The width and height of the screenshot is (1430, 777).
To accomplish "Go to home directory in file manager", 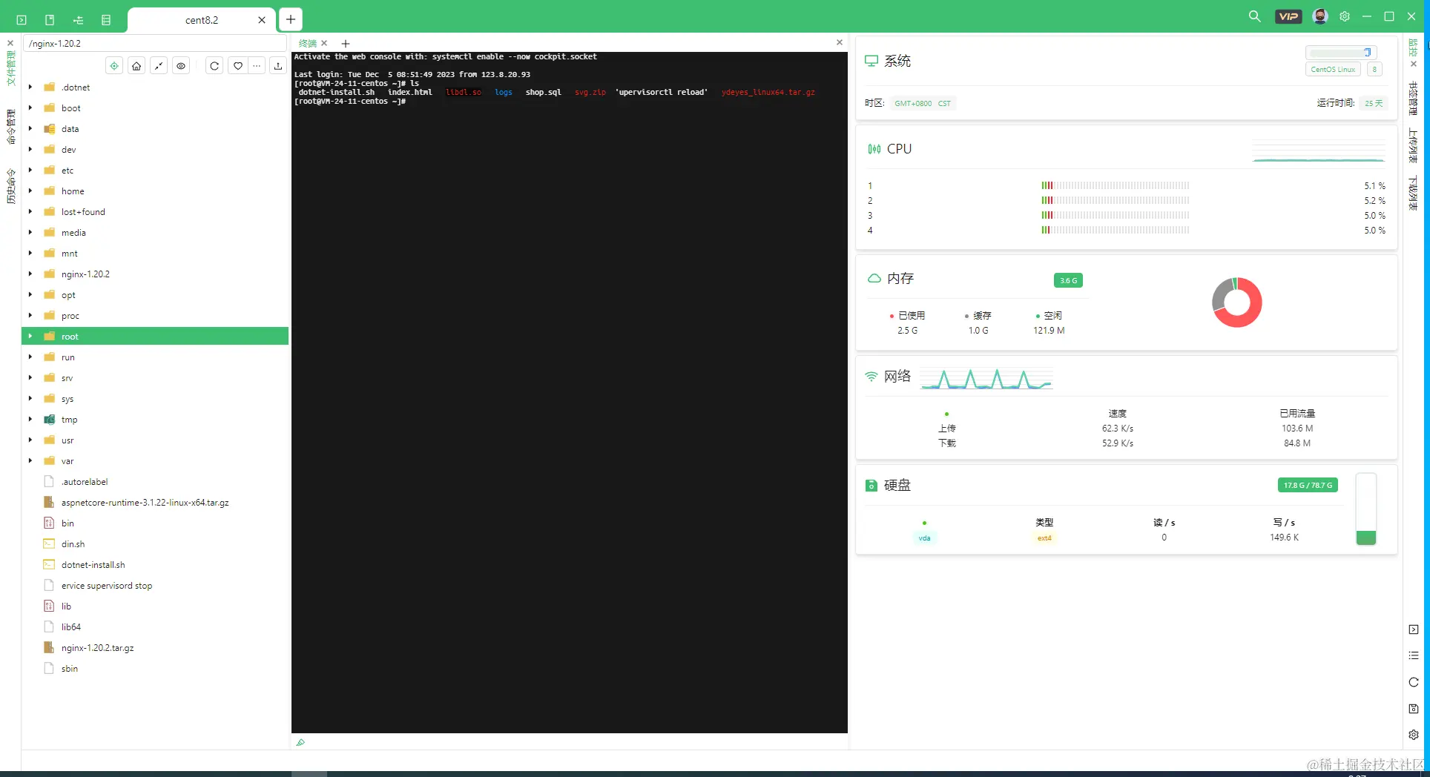I will click(136, 66).
